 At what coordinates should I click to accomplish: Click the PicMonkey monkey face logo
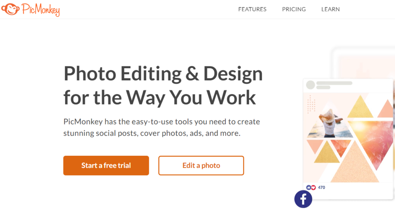click(9, 9)
